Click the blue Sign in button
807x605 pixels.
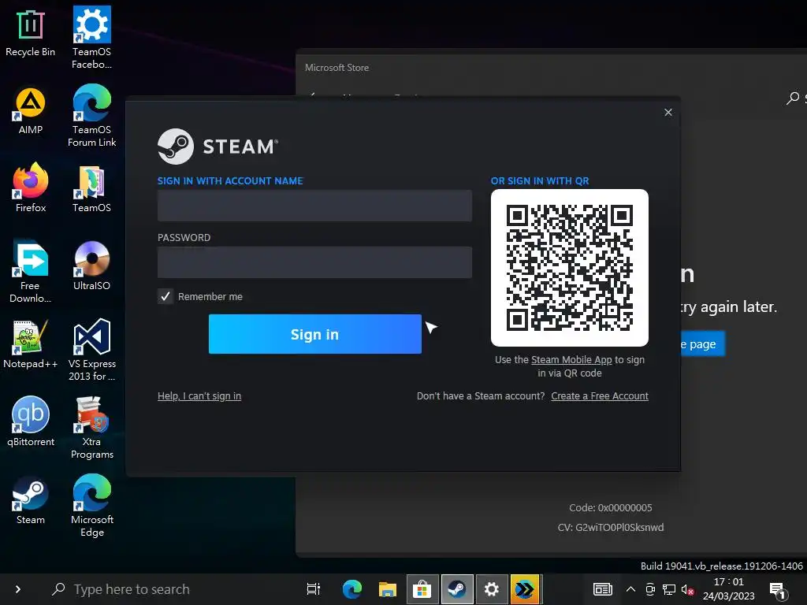pyautogui.click(x=315, y=334)
